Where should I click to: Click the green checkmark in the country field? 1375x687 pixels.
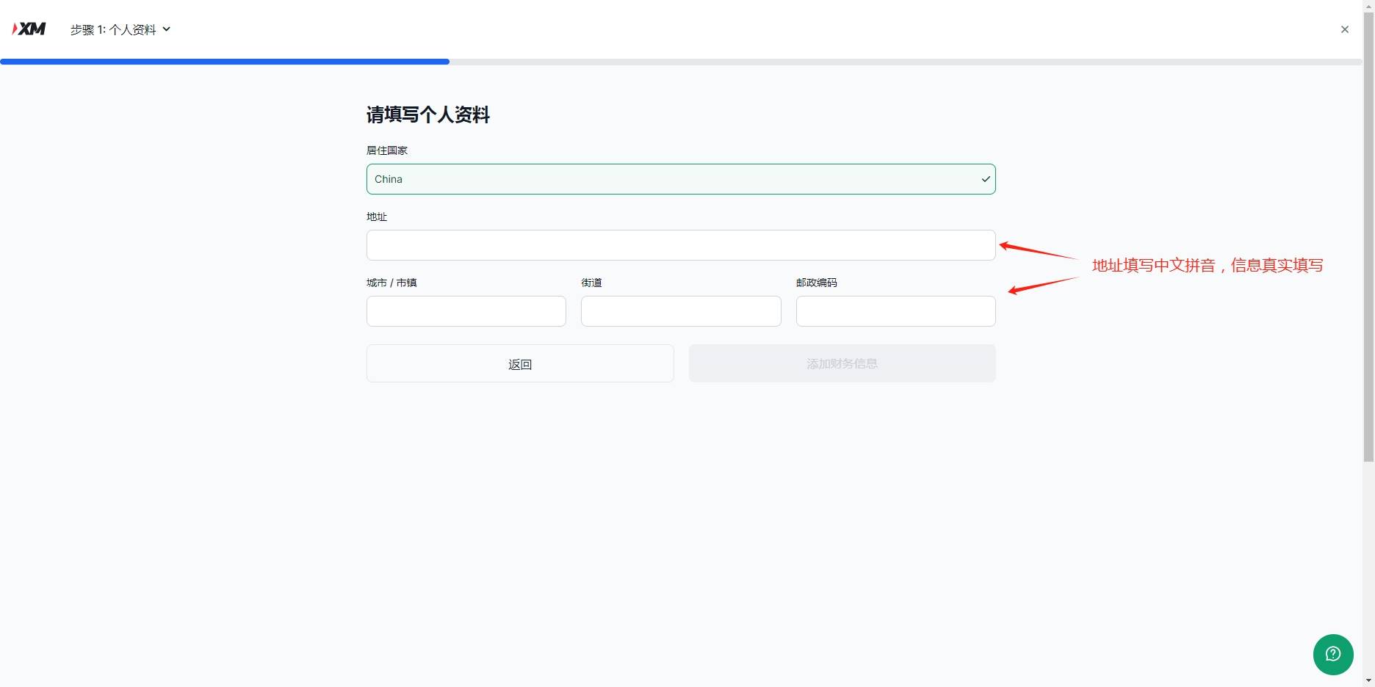click(985, 178)
